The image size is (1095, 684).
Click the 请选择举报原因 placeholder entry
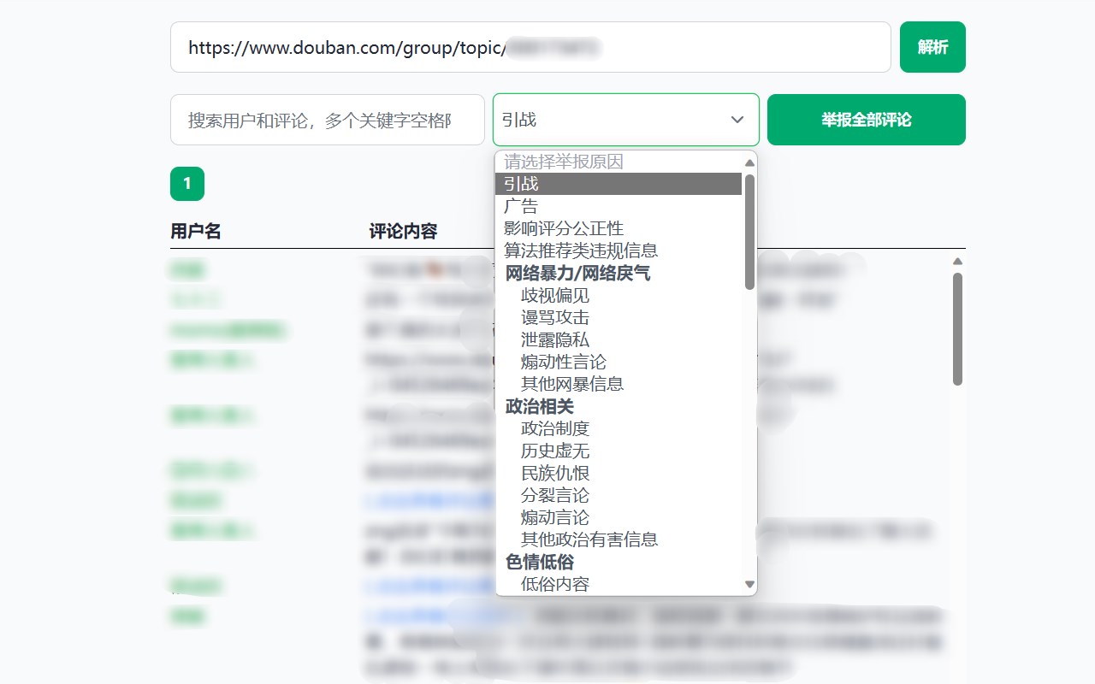pyautogui.click(x=619, y=162)
